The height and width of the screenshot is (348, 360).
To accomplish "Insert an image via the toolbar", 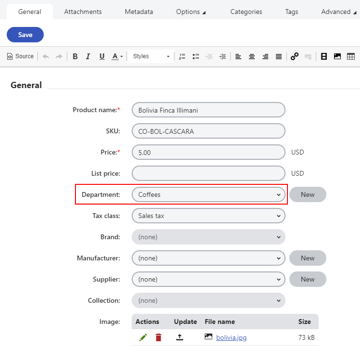I will coord(337,56).
